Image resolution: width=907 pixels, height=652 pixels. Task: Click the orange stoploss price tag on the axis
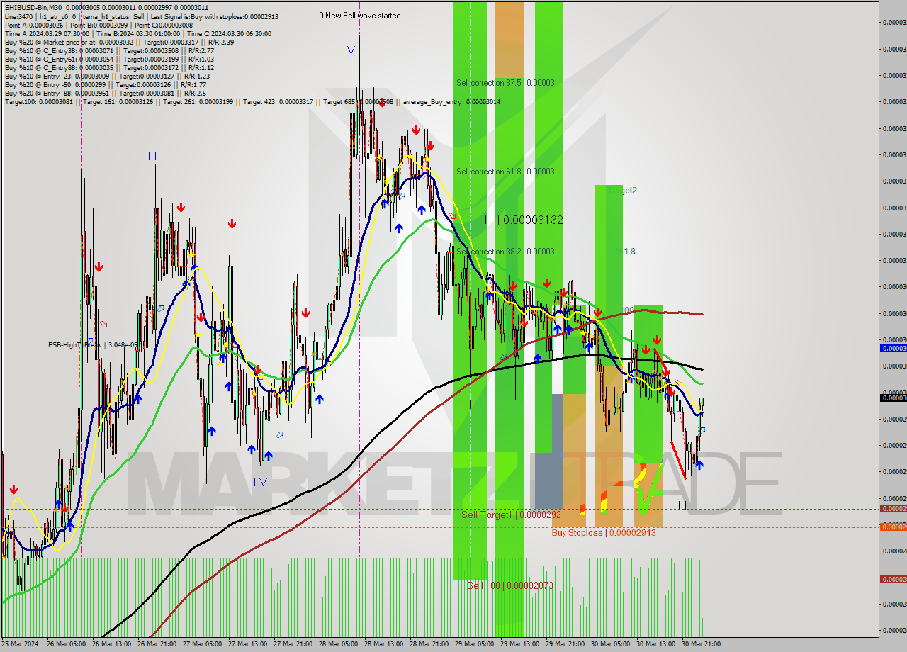coord(893,527)
